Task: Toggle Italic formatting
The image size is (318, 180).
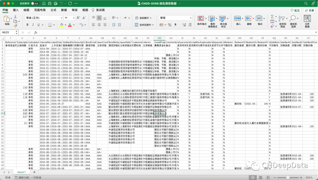Action: (x=33, y=25)
